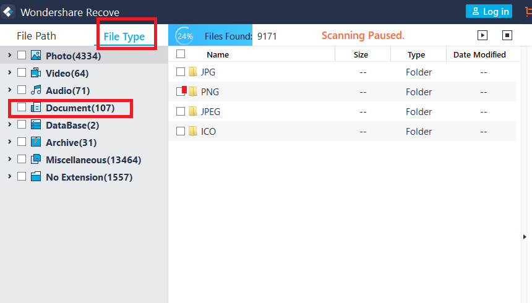Image resolution: width=532 pixels, height=303 pixels.
Task: Check the JPEG folder checkbox
Action: (181, 111)
